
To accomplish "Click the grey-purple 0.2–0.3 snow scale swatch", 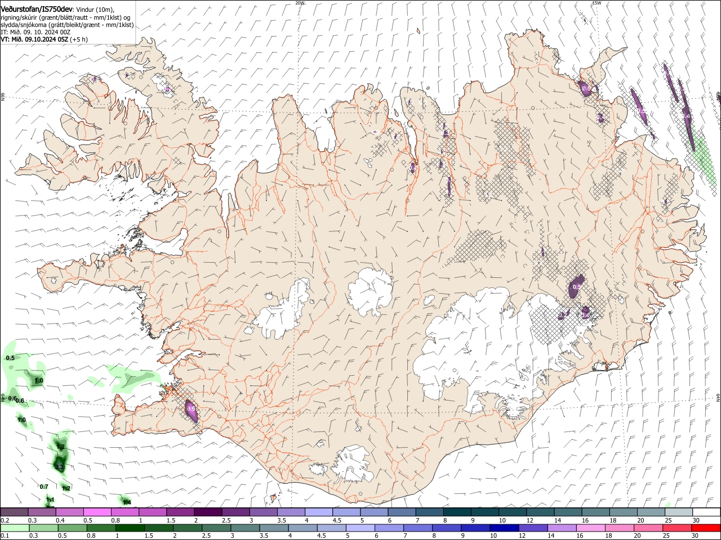I will tap(15, 512).
